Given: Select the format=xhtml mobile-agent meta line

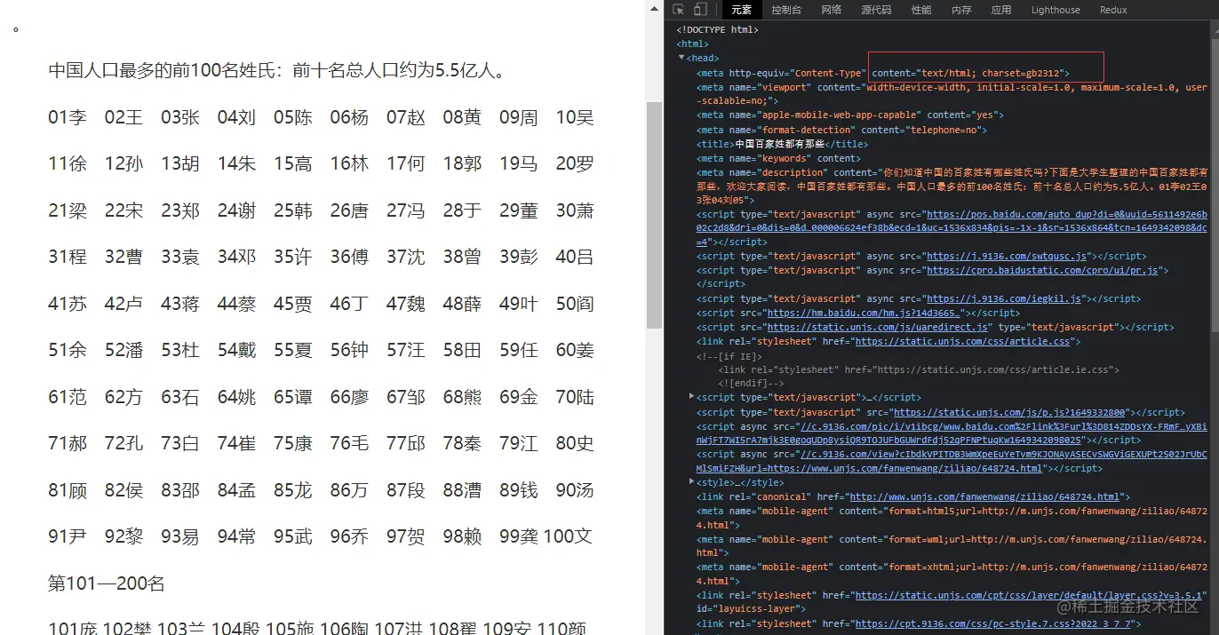Looking at the screenshot, I should (x=952, y=574).
